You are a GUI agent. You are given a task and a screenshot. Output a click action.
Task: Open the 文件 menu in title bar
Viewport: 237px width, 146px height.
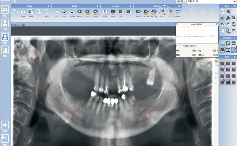pyautogui.click(x=14, y=1)
